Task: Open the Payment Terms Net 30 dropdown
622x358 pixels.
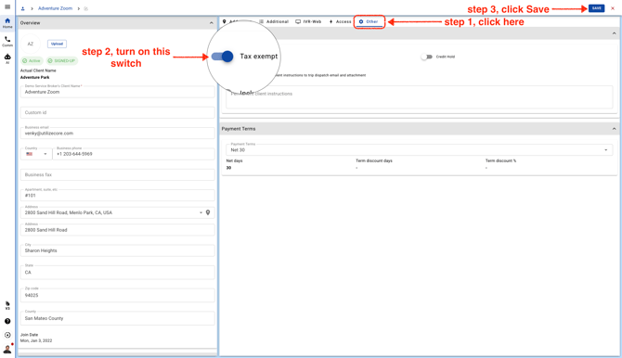Action: click(x=420, y=150)
